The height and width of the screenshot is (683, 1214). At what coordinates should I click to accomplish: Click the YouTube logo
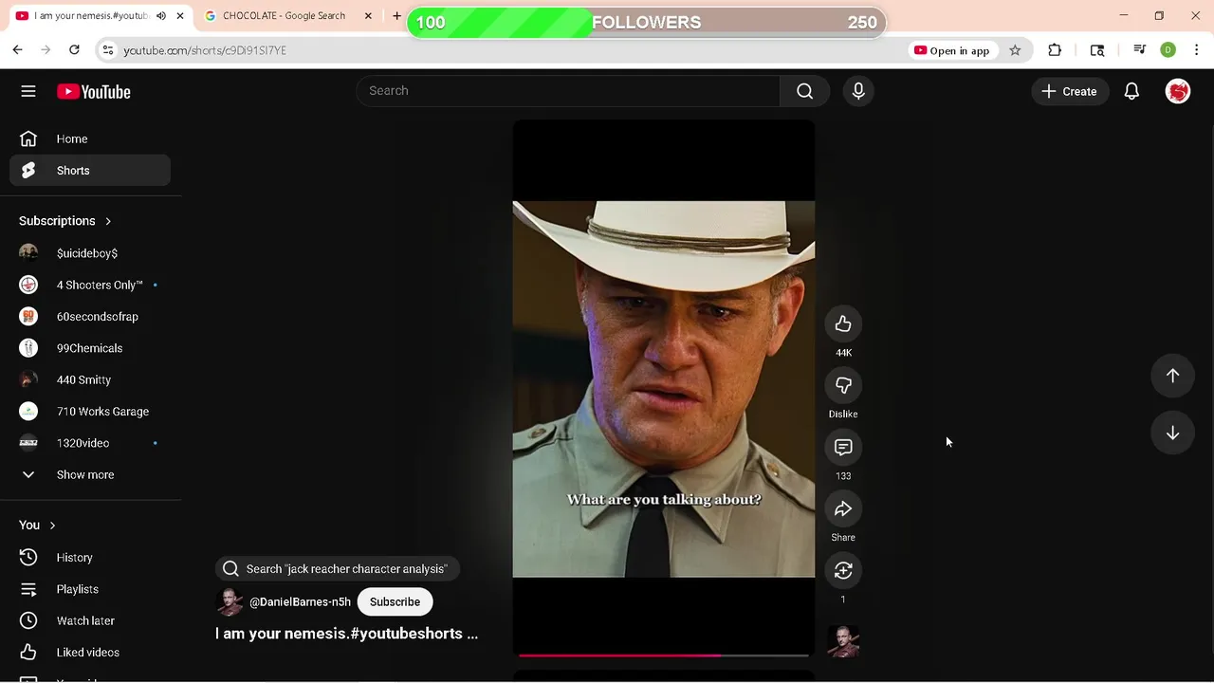tap(93, 92)
